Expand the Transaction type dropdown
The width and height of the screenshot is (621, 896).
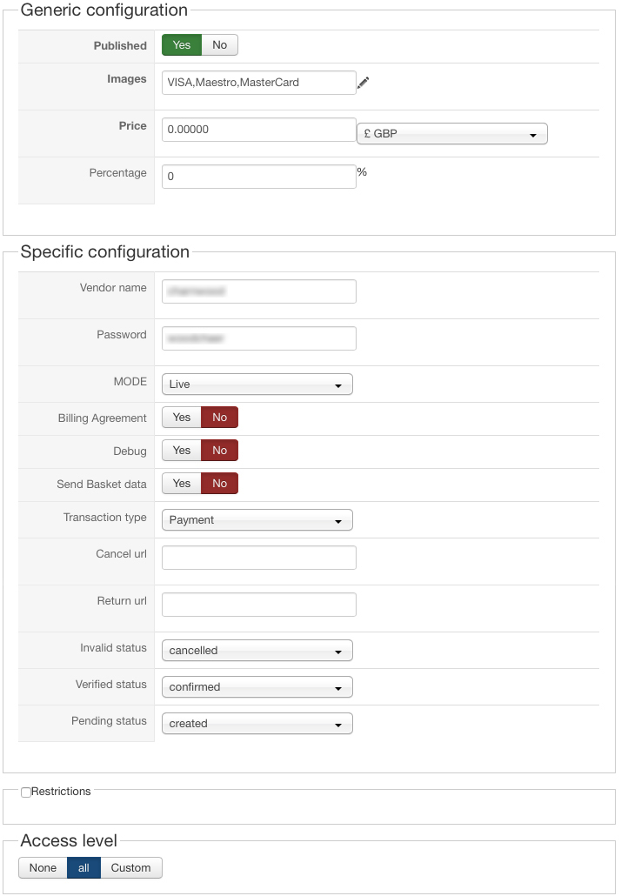coord(257,520)
